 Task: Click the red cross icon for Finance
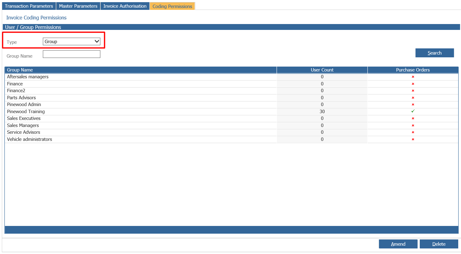click(413, 84)
